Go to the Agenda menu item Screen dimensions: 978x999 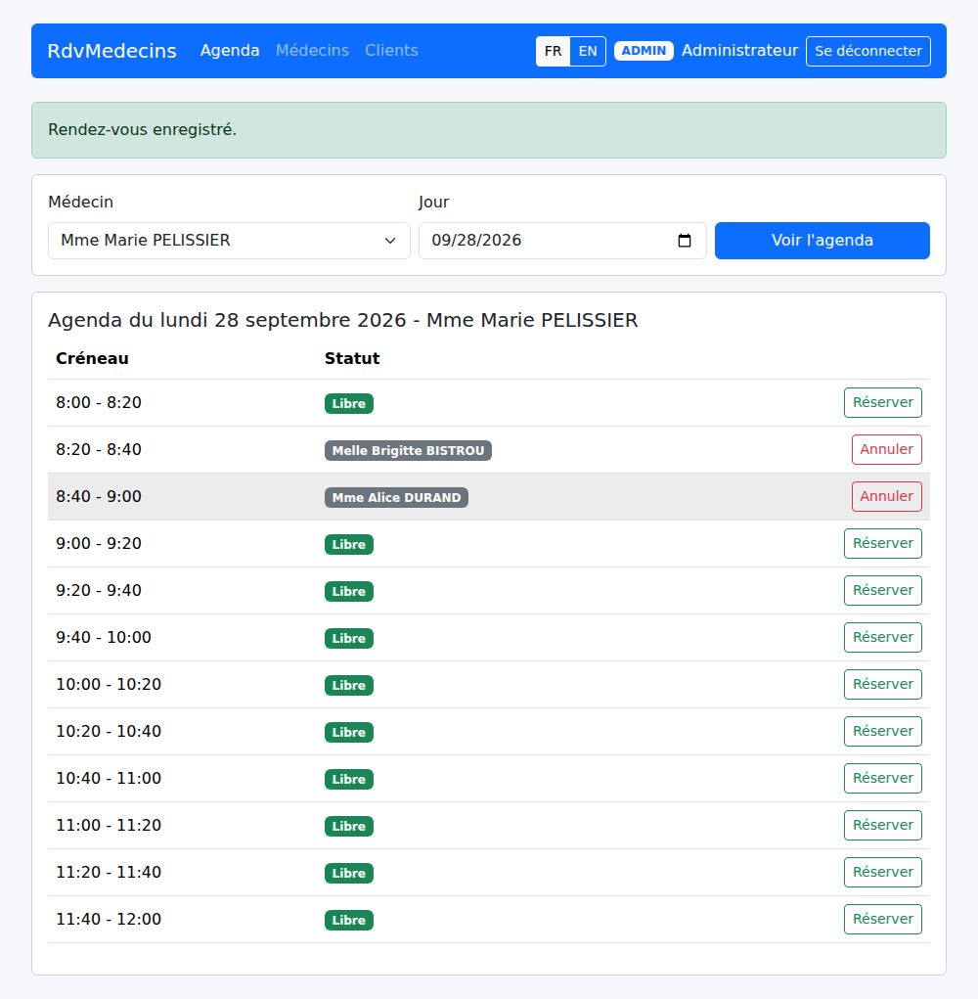[230, 50]
